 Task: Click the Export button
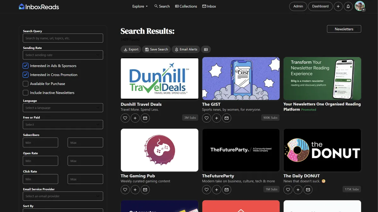click(x=131, y=49)
